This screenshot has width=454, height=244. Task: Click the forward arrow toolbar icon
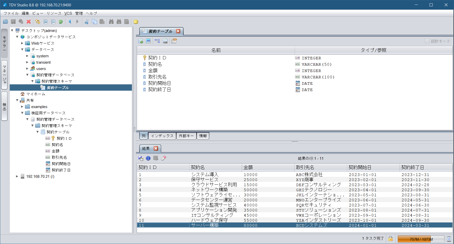tap(77, 22)
